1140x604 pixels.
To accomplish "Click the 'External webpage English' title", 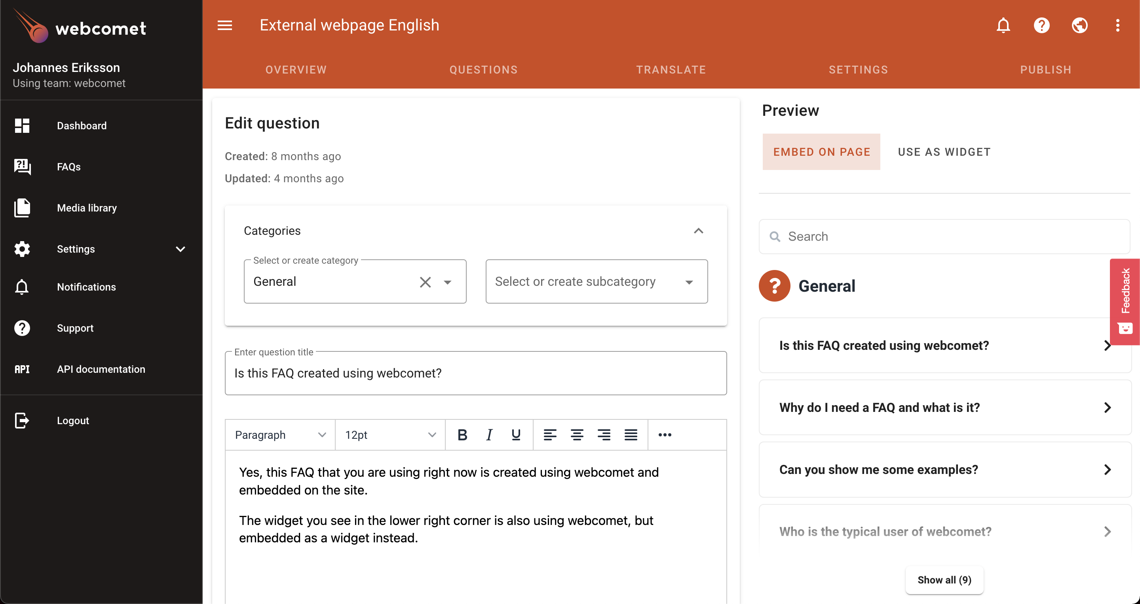I will coord(349,25).
